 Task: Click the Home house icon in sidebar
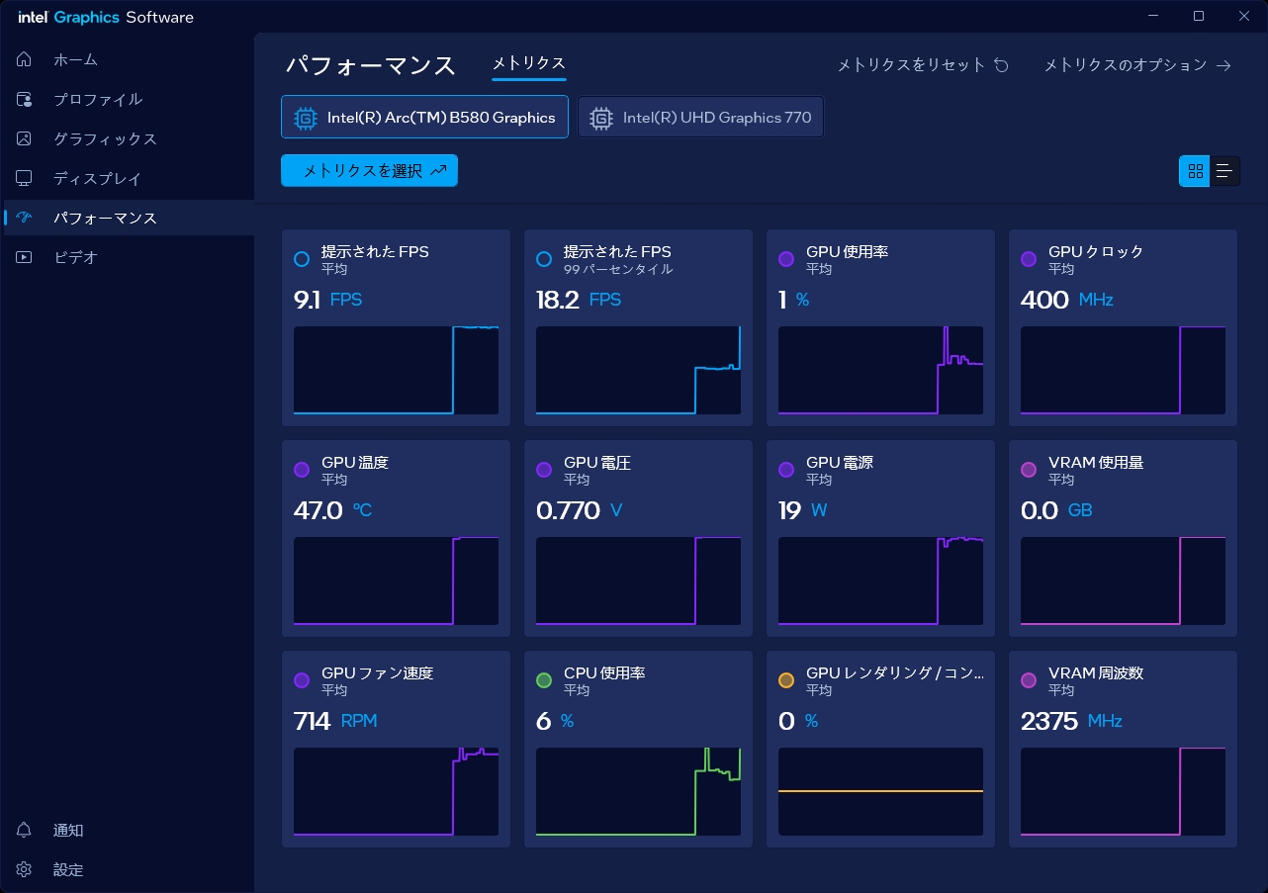click(x=25, y=59)
